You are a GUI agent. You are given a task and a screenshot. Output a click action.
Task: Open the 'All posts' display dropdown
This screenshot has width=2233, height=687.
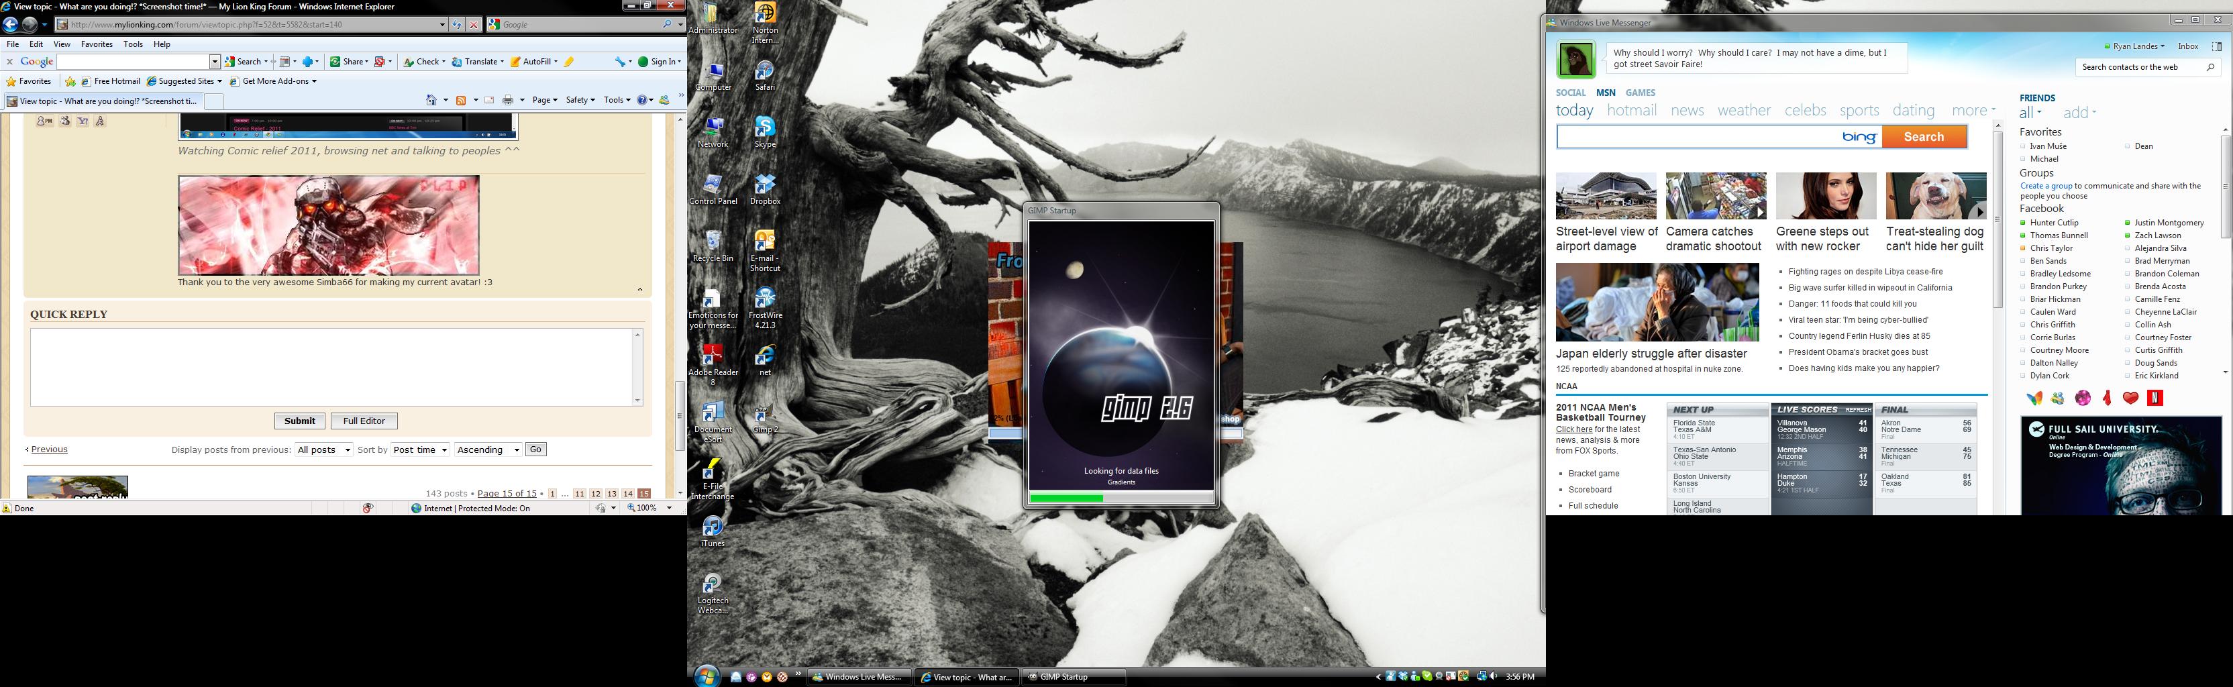tap(323, 450)
